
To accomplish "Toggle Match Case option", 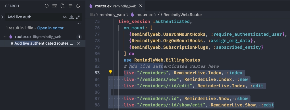I will 65,17.
